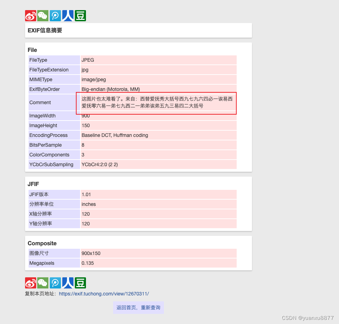Share to Renren with top blue icon
339x324 pixels.
(68, 15)
